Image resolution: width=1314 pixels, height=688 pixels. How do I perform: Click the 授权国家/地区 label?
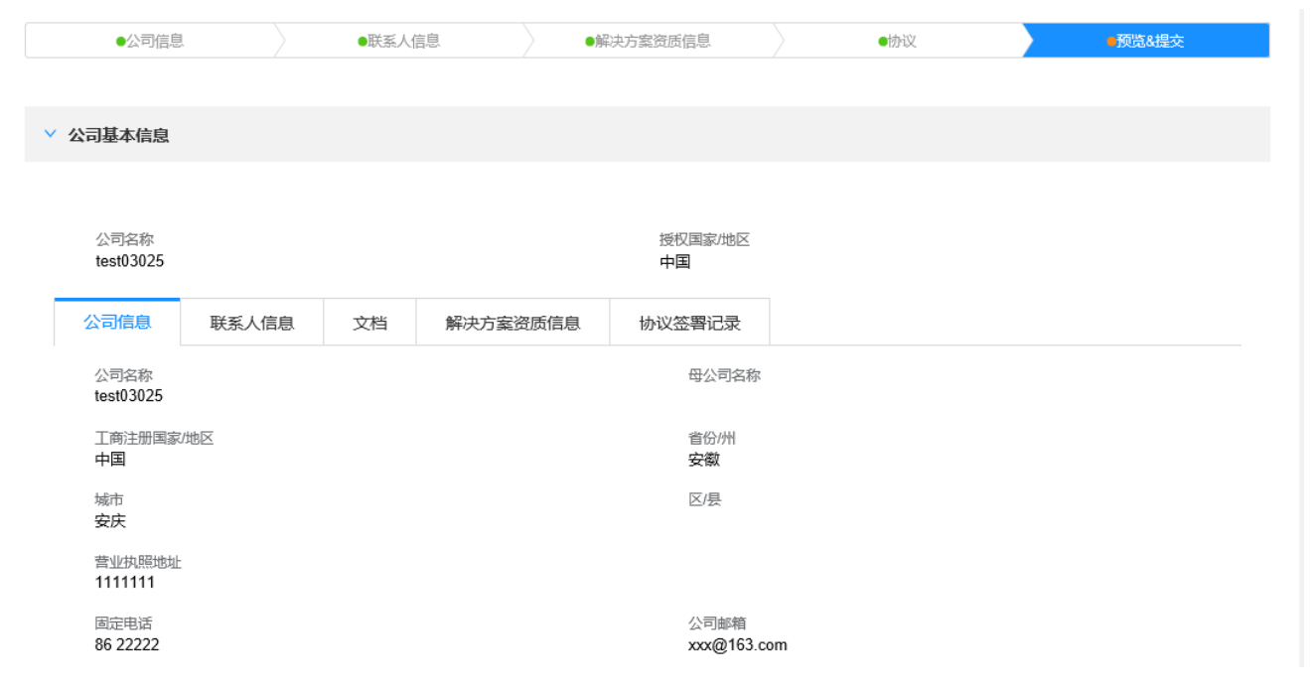(x=704, y=239)
